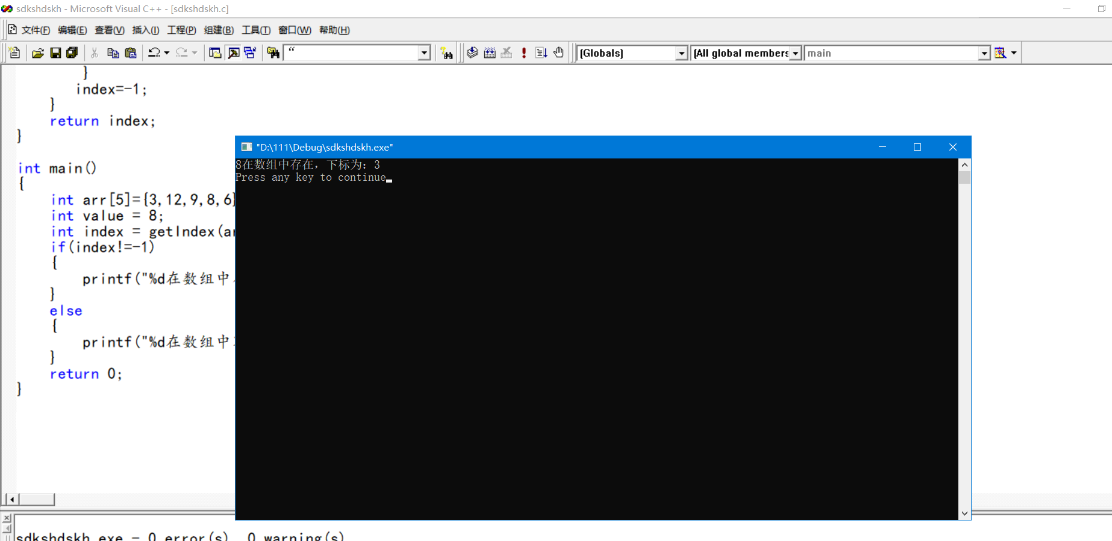Start debugging with the Go icon
Screen dimensions: 1112x541
point(541,53)
